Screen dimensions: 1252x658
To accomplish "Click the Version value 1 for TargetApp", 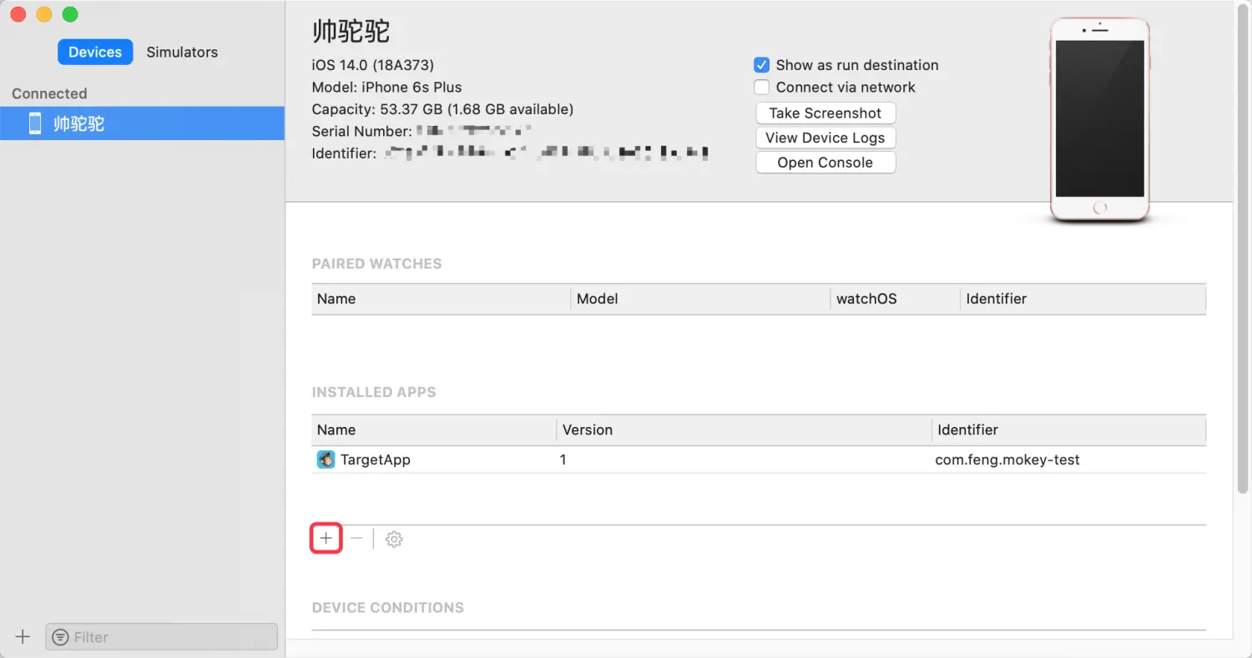I will click(x=563, y=460).
